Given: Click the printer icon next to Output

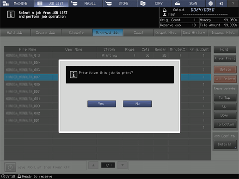Looking at the screenshot, I should click(165, 10).
